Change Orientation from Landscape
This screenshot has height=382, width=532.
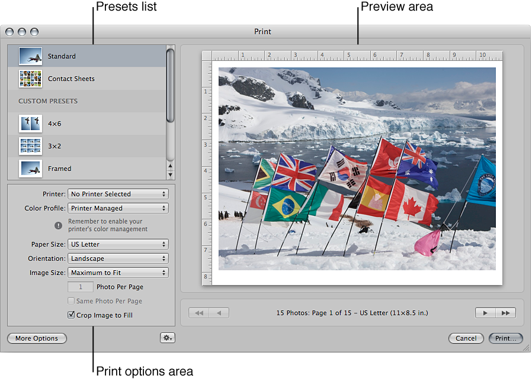pos(118,258)
